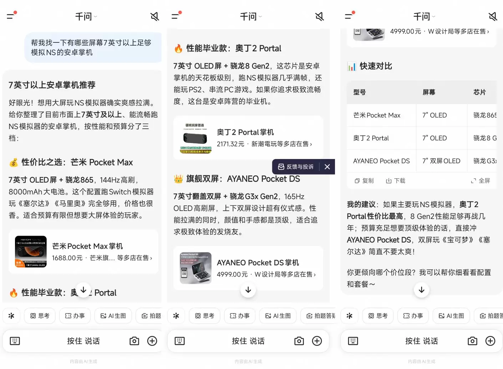This screenshot has width=503, height=369.
Task: Open the 4999.00元 W设计局 link on middle screen
Action: [x=266, y=274]
